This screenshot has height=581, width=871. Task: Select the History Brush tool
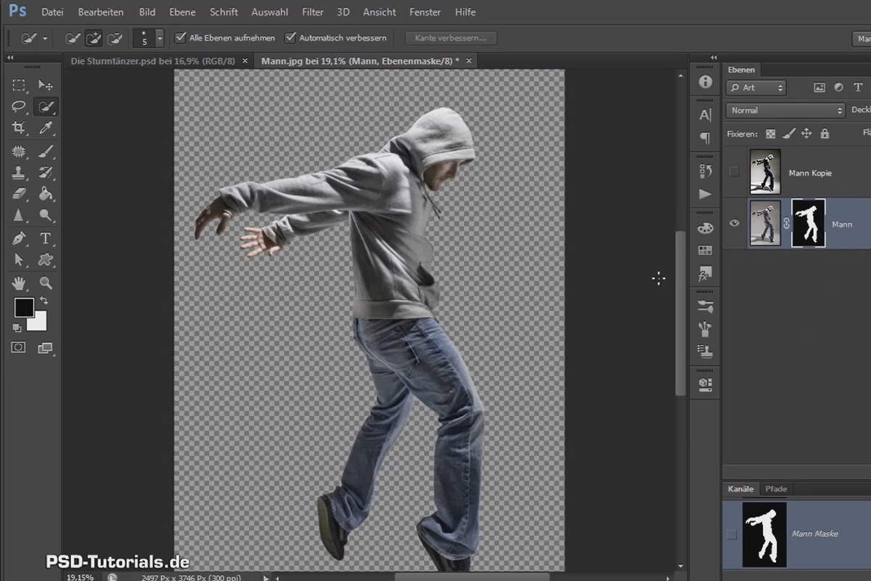click(x=46, y=172)
